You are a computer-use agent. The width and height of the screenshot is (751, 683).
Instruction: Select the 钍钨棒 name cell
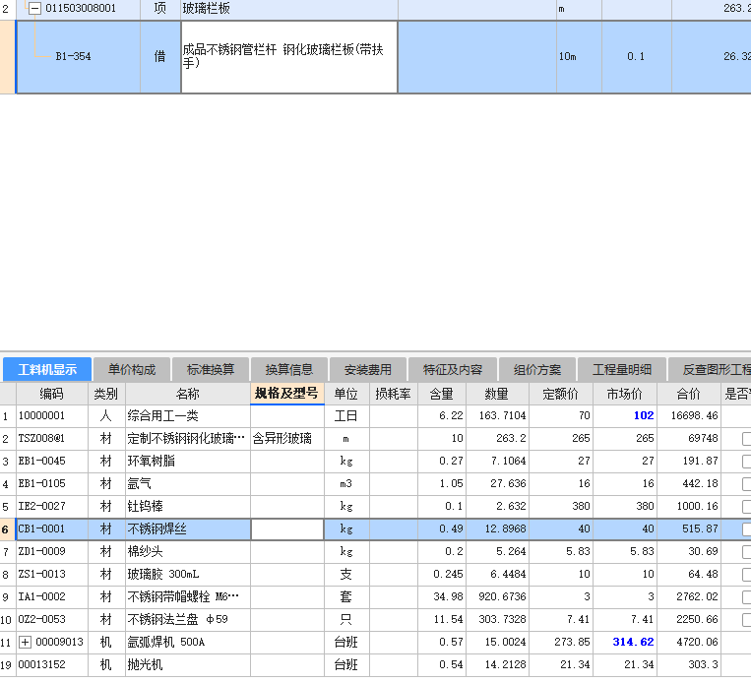(x=188, y=506)
